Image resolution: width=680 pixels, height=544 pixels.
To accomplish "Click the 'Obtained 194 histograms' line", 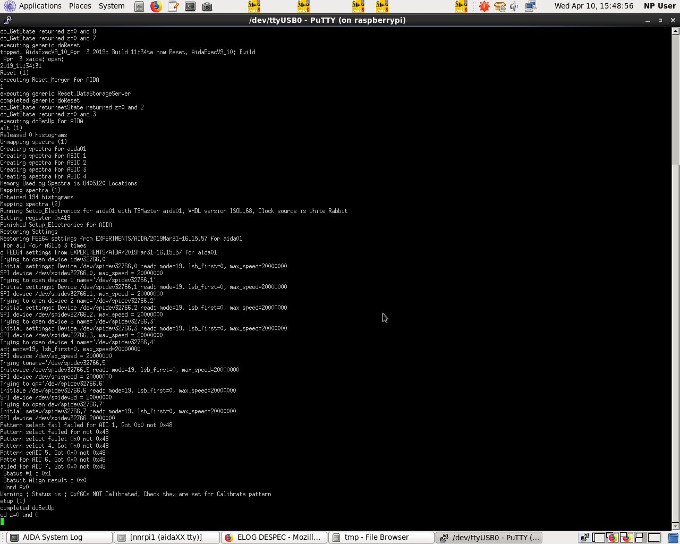I will 37,197.
